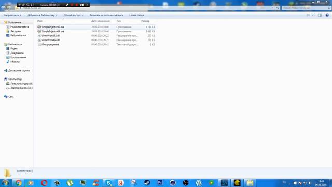332x187 pixels.
Task: Select the VimeWorld64.dll file
Action: tap(96, 40)
